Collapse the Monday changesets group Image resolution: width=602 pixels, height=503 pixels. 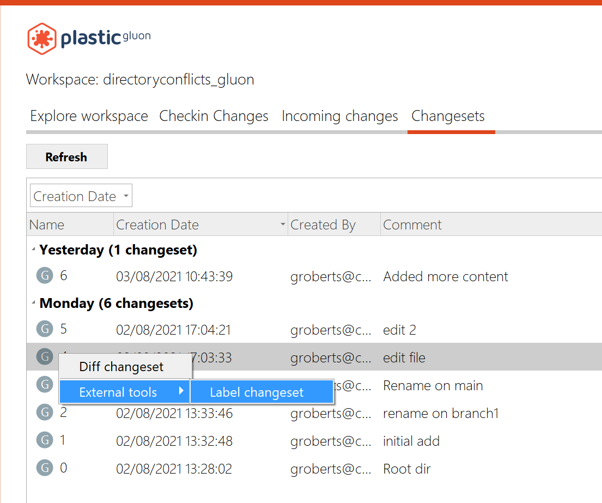(x=34, y=304)
